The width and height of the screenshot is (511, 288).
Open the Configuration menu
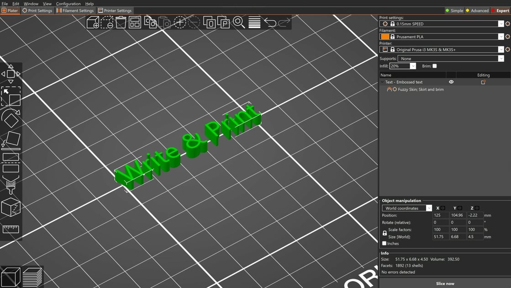[68, 3]
